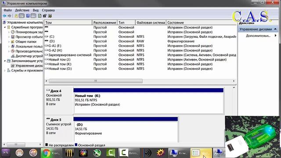Open the FS app in taskbar

[x=6, y=153]
